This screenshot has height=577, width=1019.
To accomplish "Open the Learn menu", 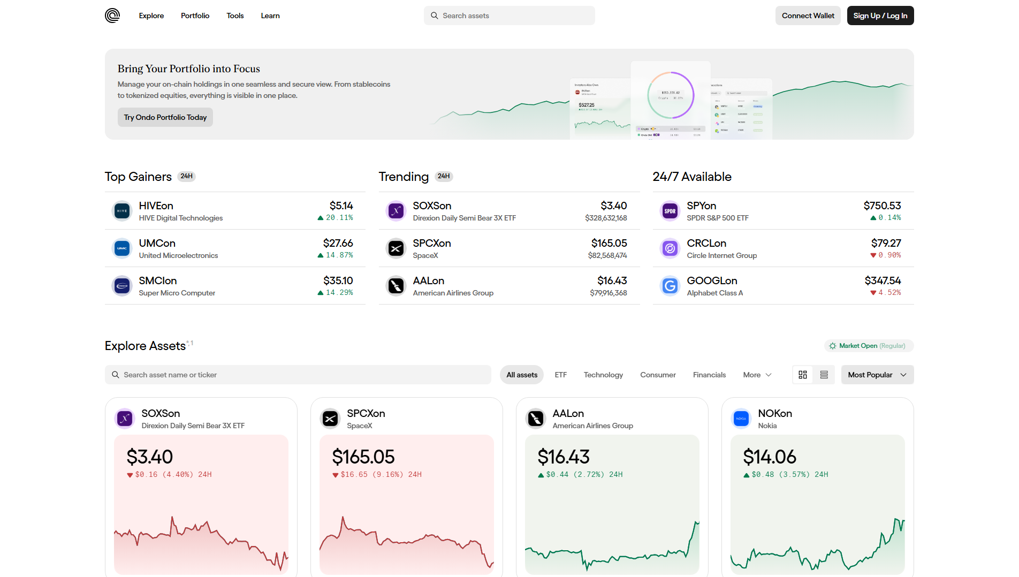I will click(270, 16).
